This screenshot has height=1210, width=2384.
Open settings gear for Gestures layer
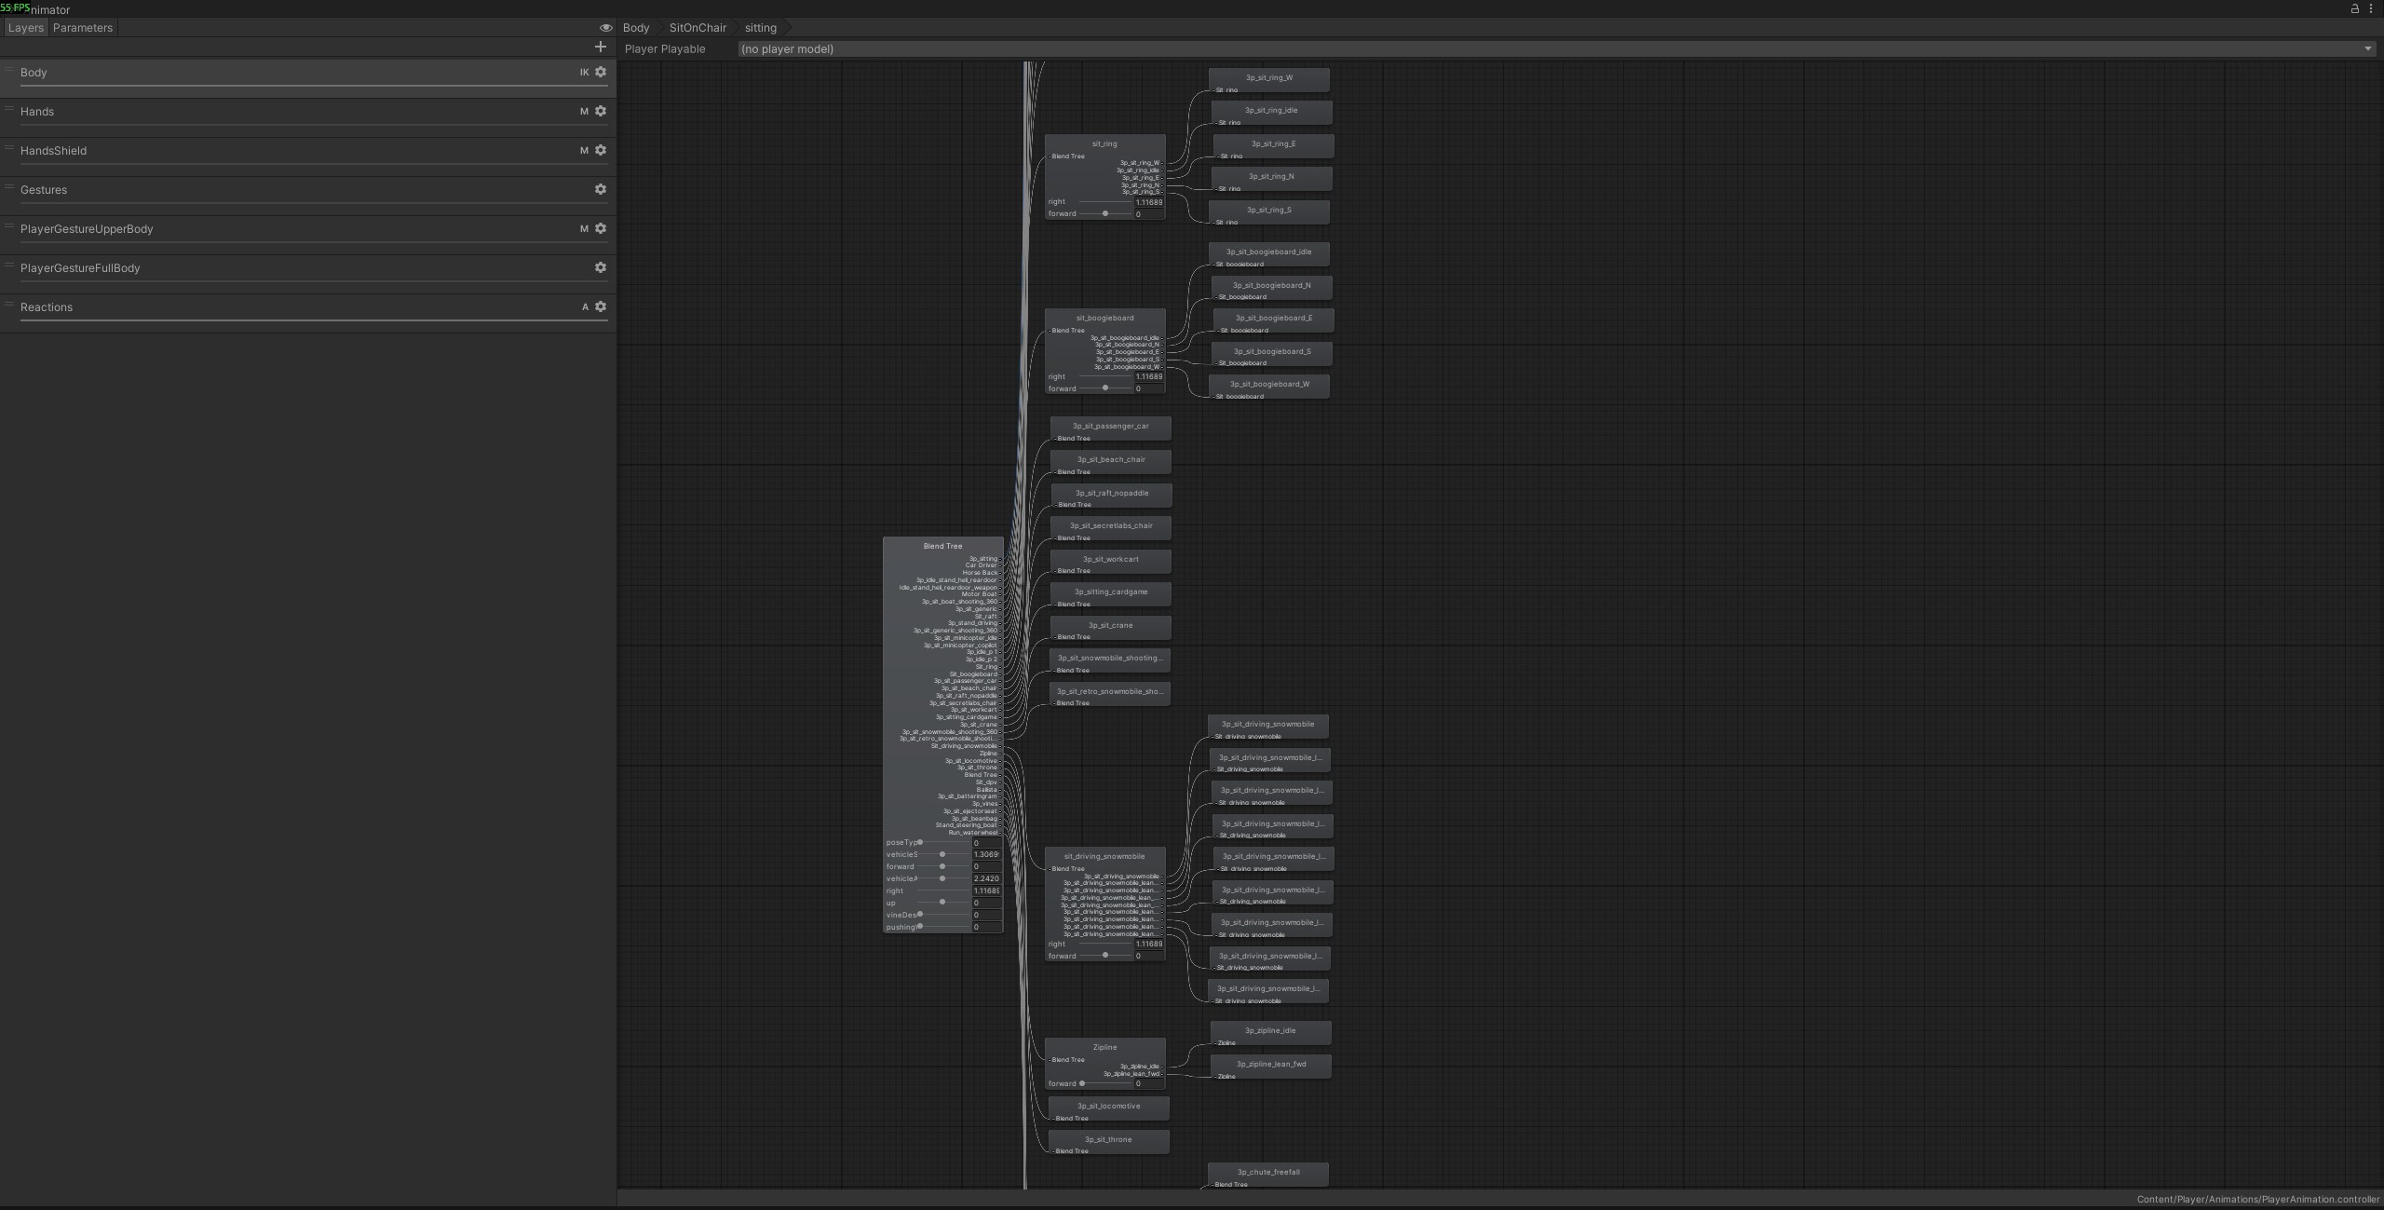click(601, 189)
